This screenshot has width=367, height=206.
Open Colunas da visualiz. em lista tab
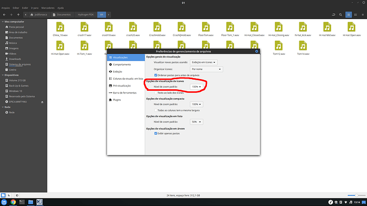coord(126,79)
